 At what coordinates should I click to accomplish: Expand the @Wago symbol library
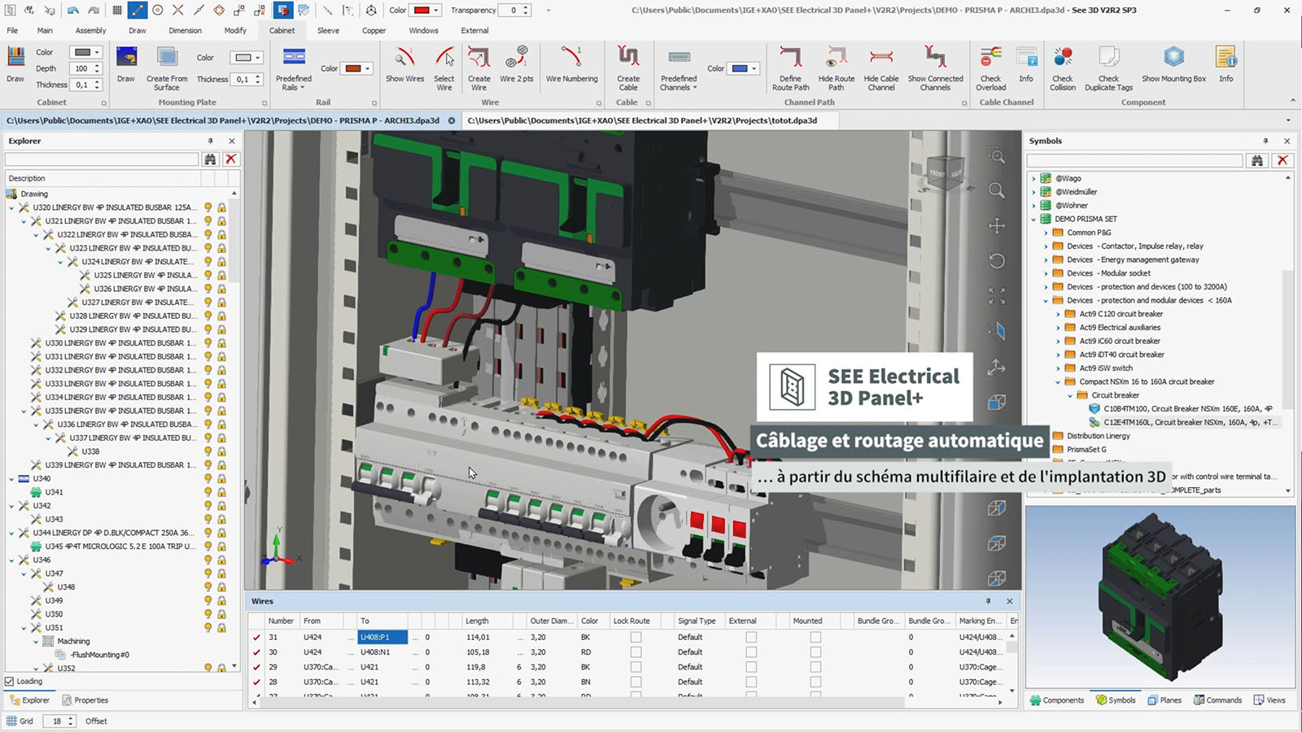pos(1034,178)
